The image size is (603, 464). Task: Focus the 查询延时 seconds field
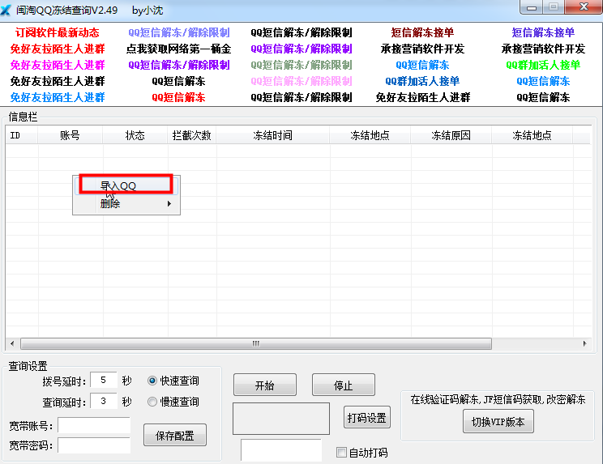[x=104, y=402]
